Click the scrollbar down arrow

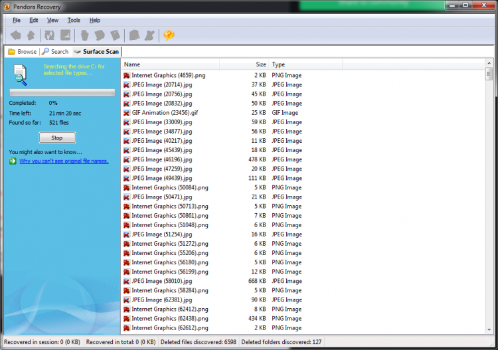tap(489, 329)
